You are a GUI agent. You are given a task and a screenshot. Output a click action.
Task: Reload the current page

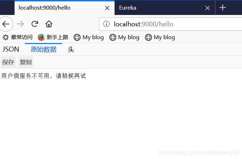coord(35,24)
